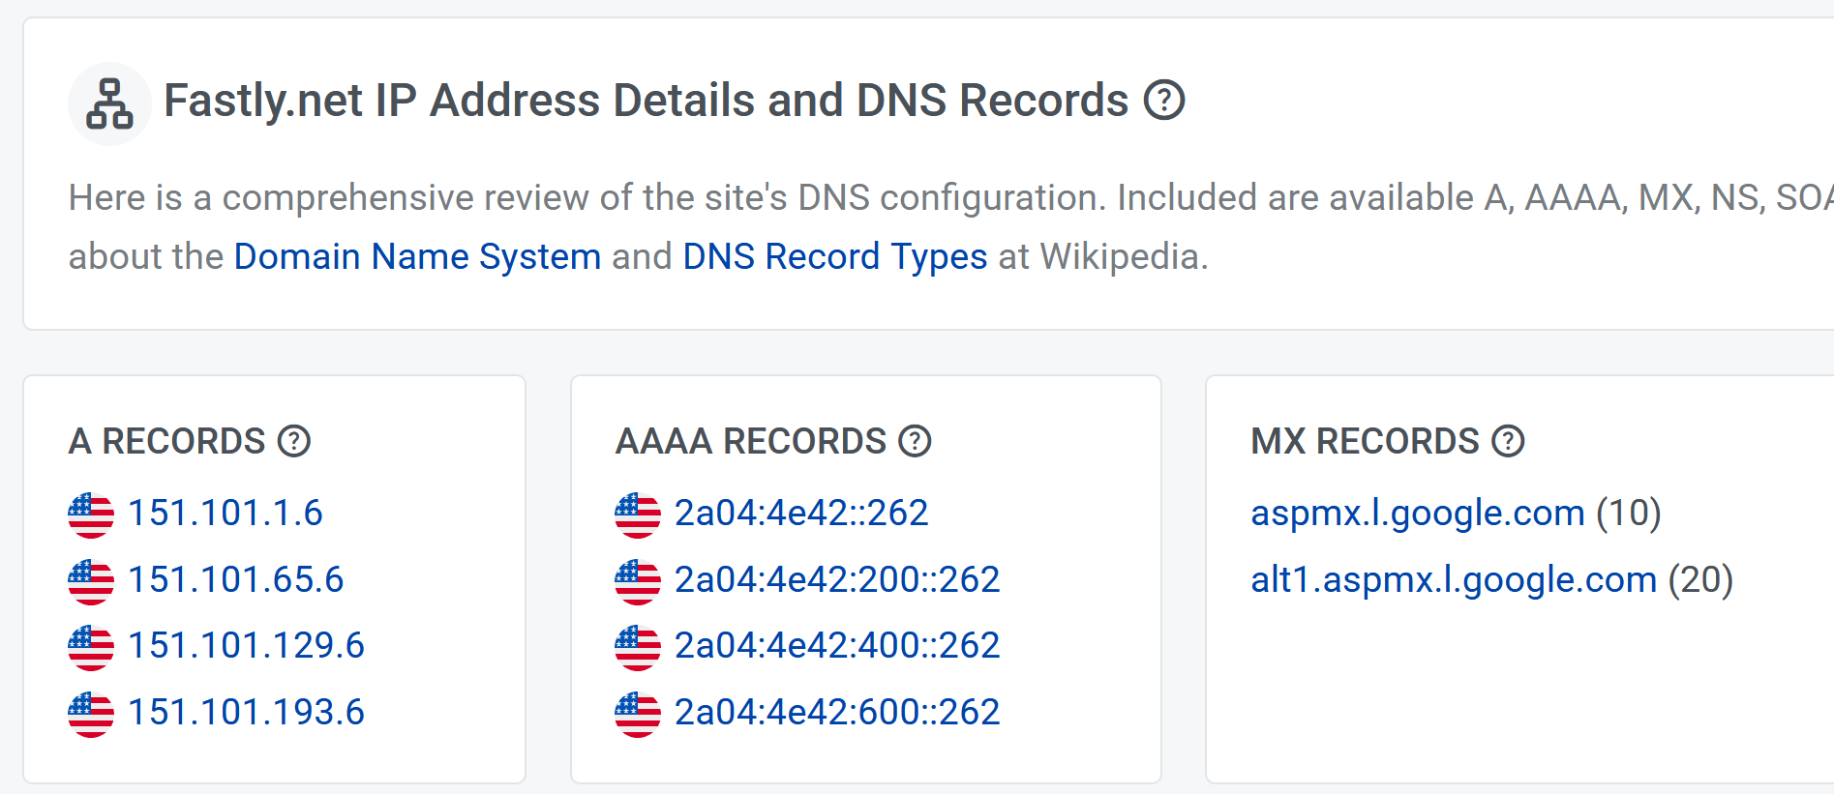The height and width of the screenshot is (794, 1834).
Task: Click the AAAA RECORDS section title
Action: pyautogui.click(x=750, y=441)
